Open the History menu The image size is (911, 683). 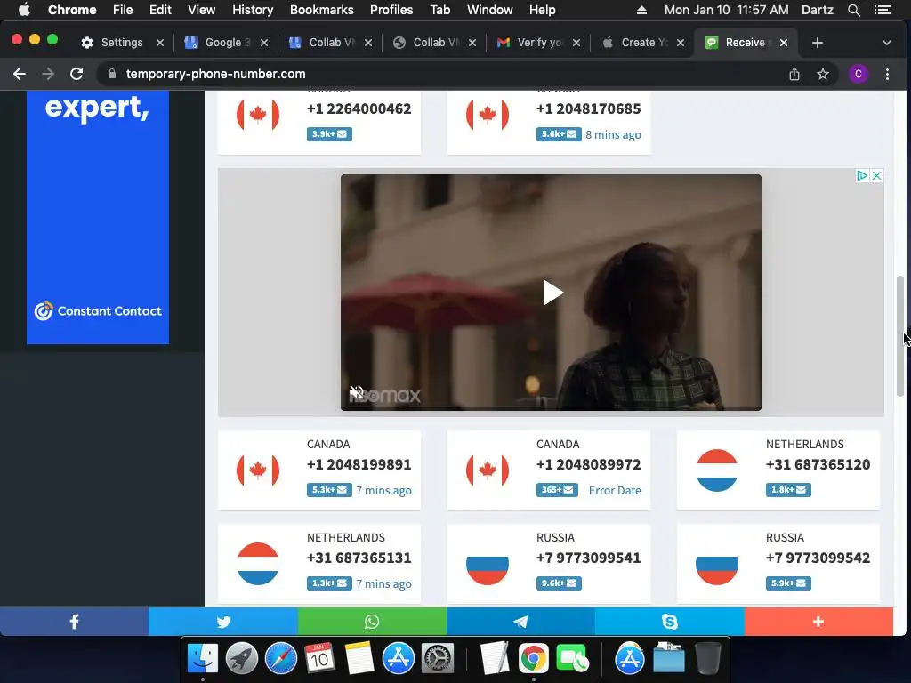(253, 10)
